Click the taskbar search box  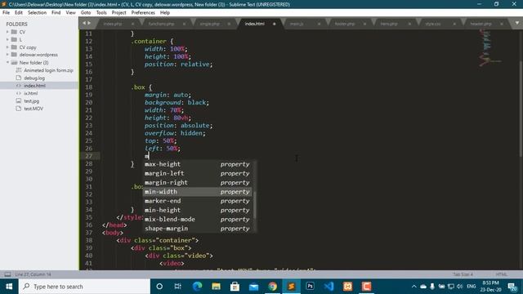click(84, 287)
